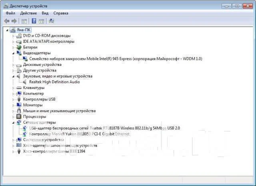Image resolution: width=256 pixels, height=186 pixels.
Task: Expand the Контроллеры USB node
Action: [13, 99]
